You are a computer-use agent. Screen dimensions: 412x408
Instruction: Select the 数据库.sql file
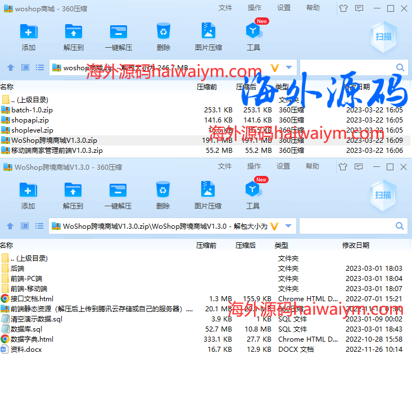click(x=26, y=329)
